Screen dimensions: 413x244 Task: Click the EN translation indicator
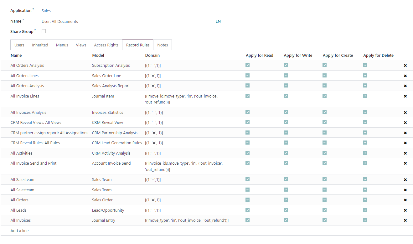click(x=218, y=21)
